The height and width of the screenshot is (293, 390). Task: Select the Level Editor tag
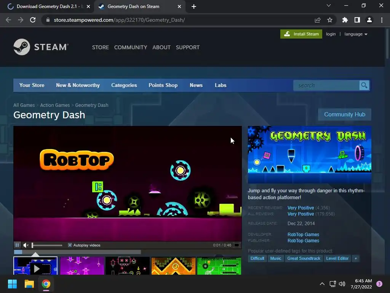pos(337,258)
